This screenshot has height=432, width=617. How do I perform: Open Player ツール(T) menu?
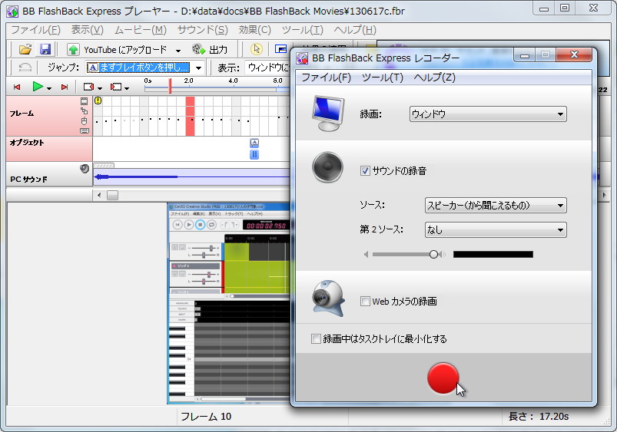[302, 30]
